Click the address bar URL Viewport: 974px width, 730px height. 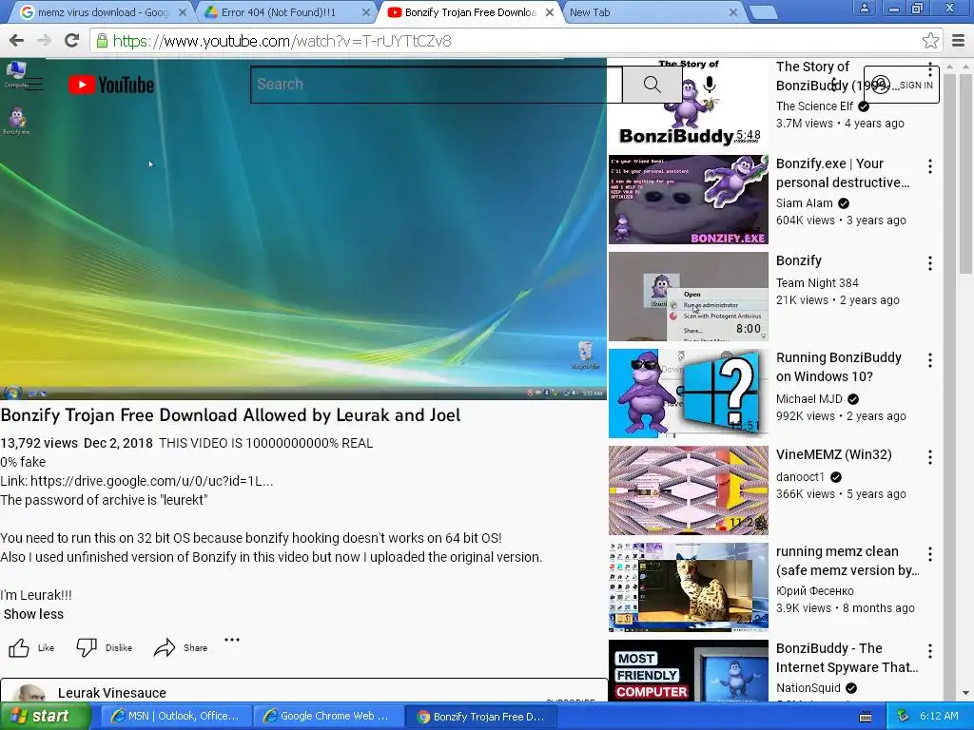click(x=282, y=41)
